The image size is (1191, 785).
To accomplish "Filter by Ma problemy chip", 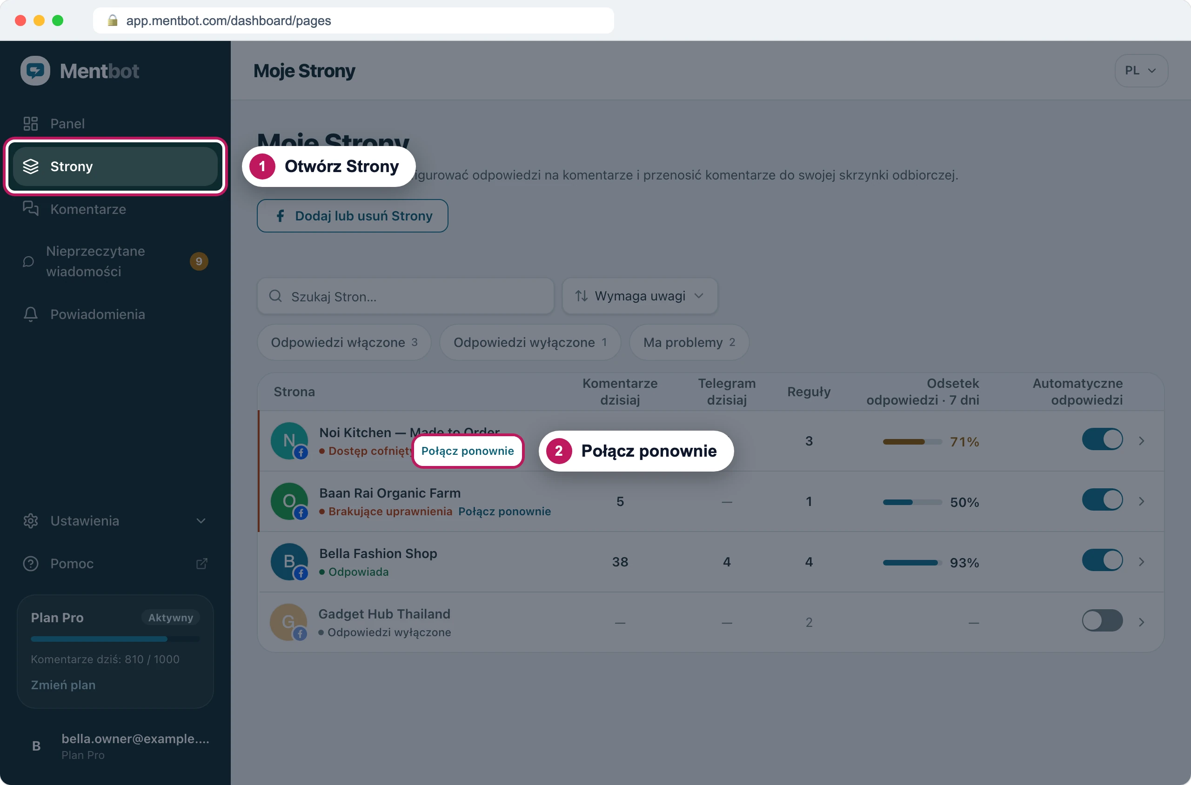I will (x=689, y=342).
